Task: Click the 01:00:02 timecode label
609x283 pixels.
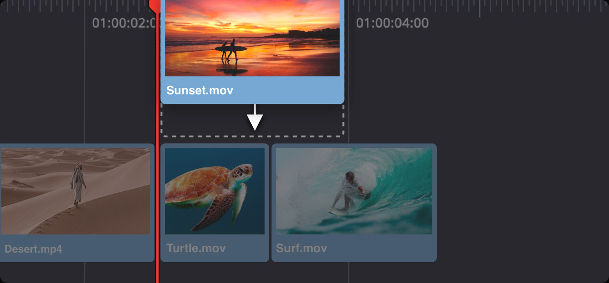Action: (123, 23)
